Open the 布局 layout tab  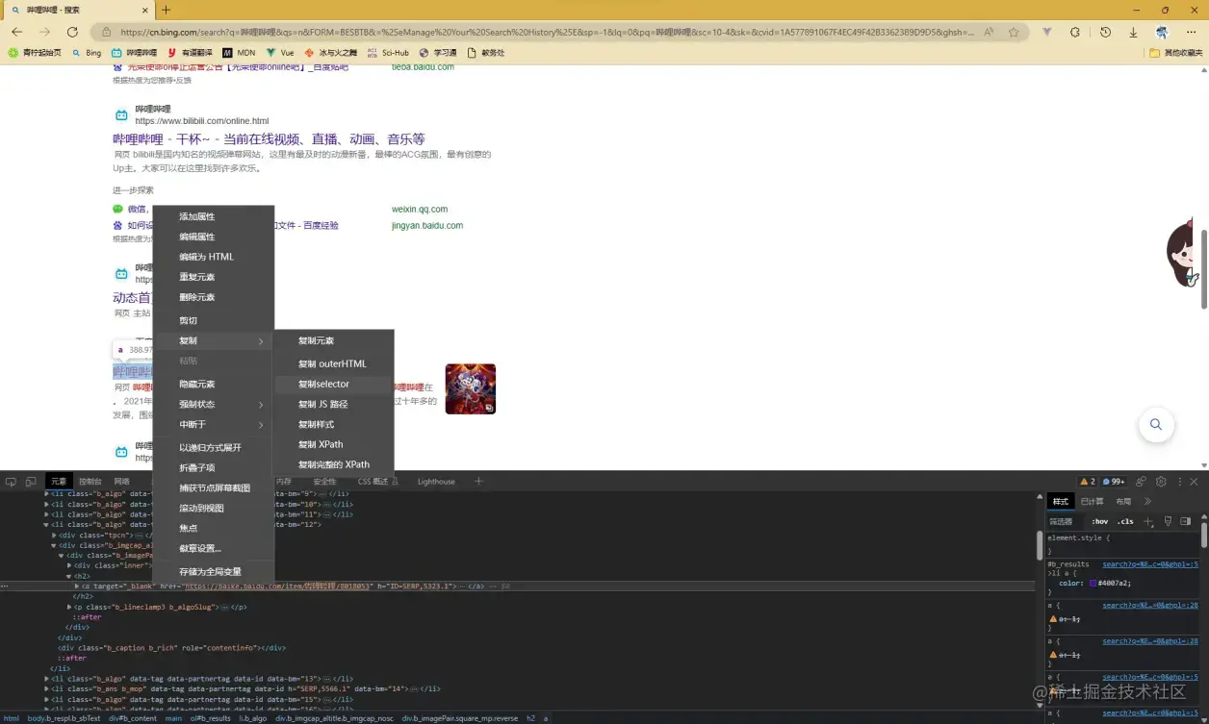coord(1123,501)
